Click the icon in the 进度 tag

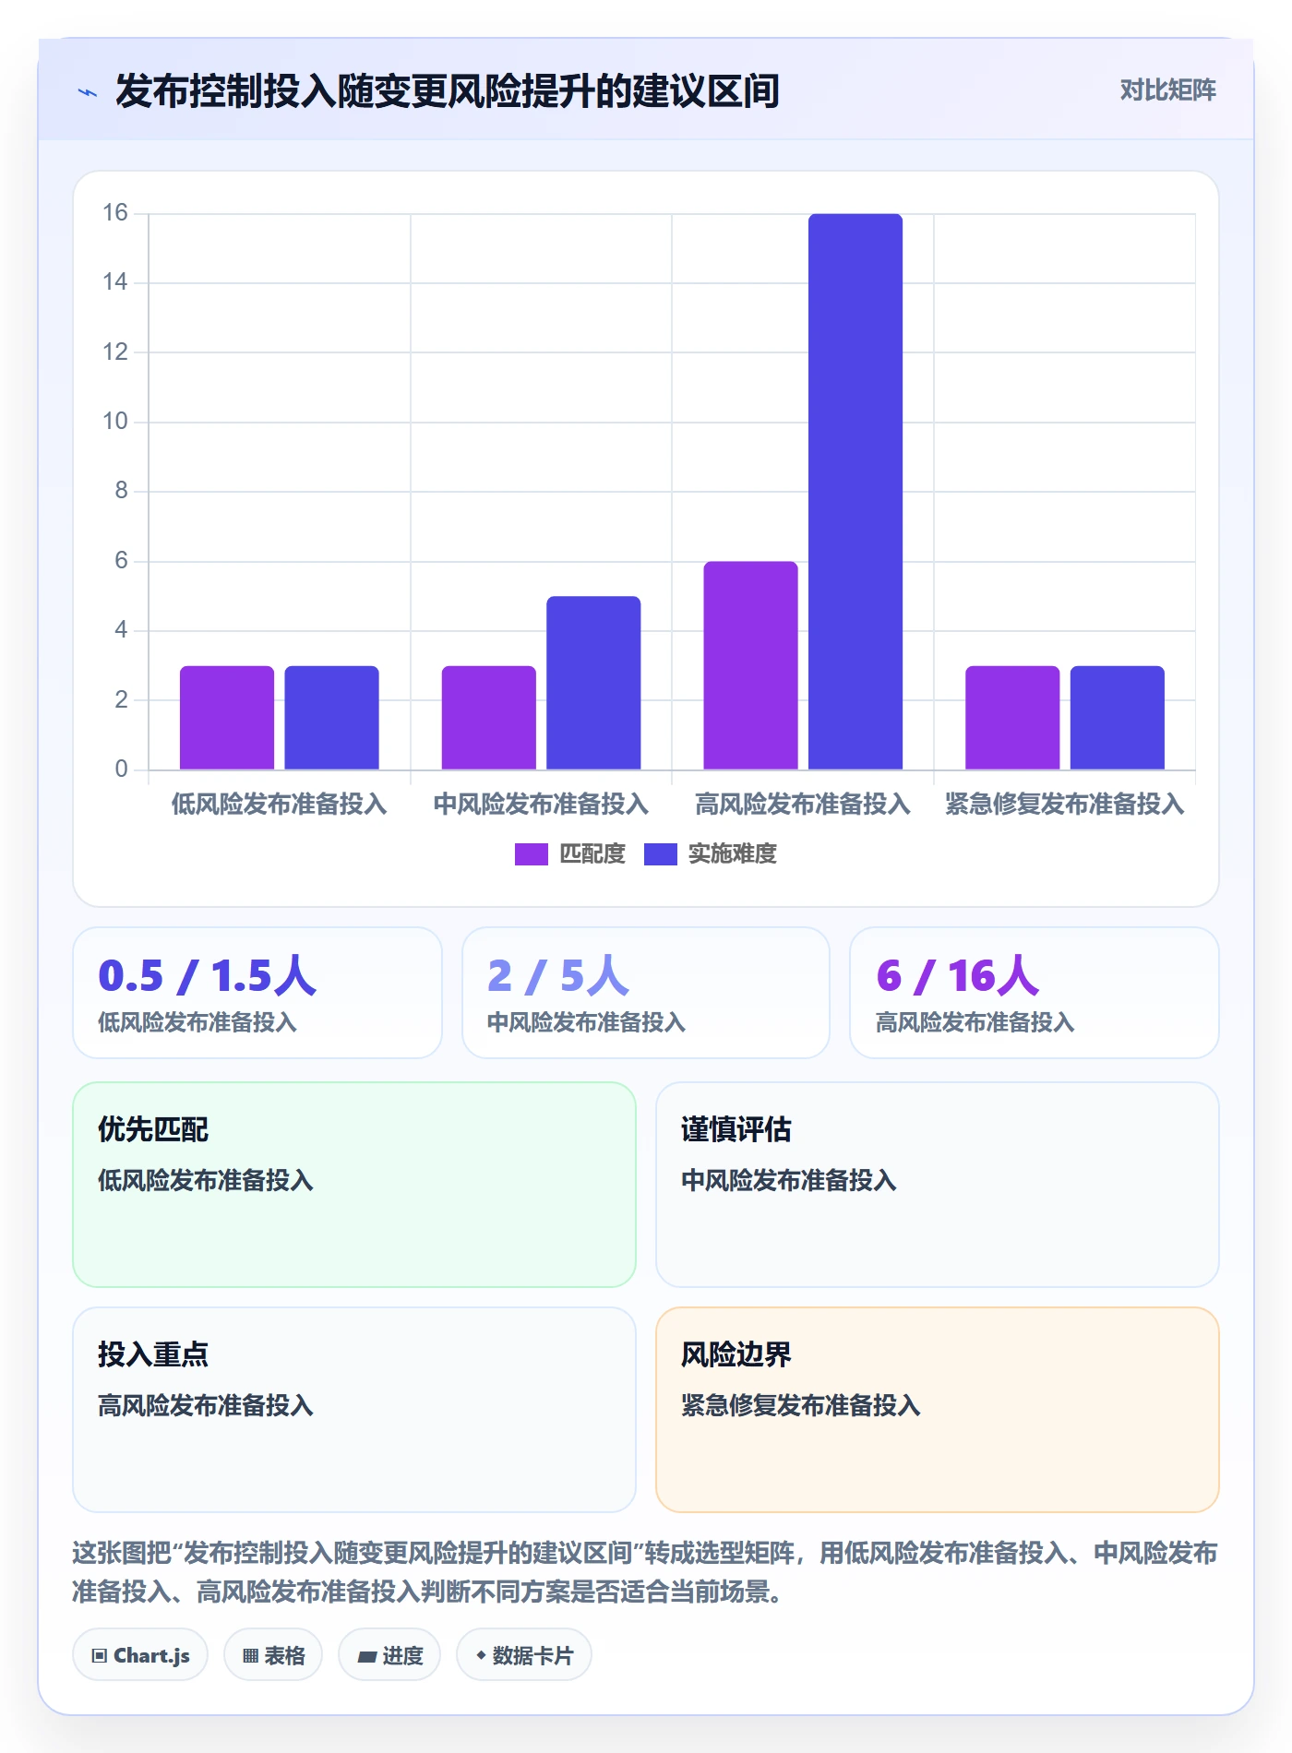tap(366, 1657)
